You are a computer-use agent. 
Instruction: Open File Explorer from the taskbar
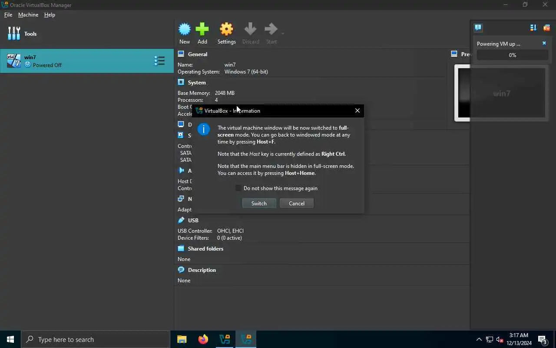point(182,339)
